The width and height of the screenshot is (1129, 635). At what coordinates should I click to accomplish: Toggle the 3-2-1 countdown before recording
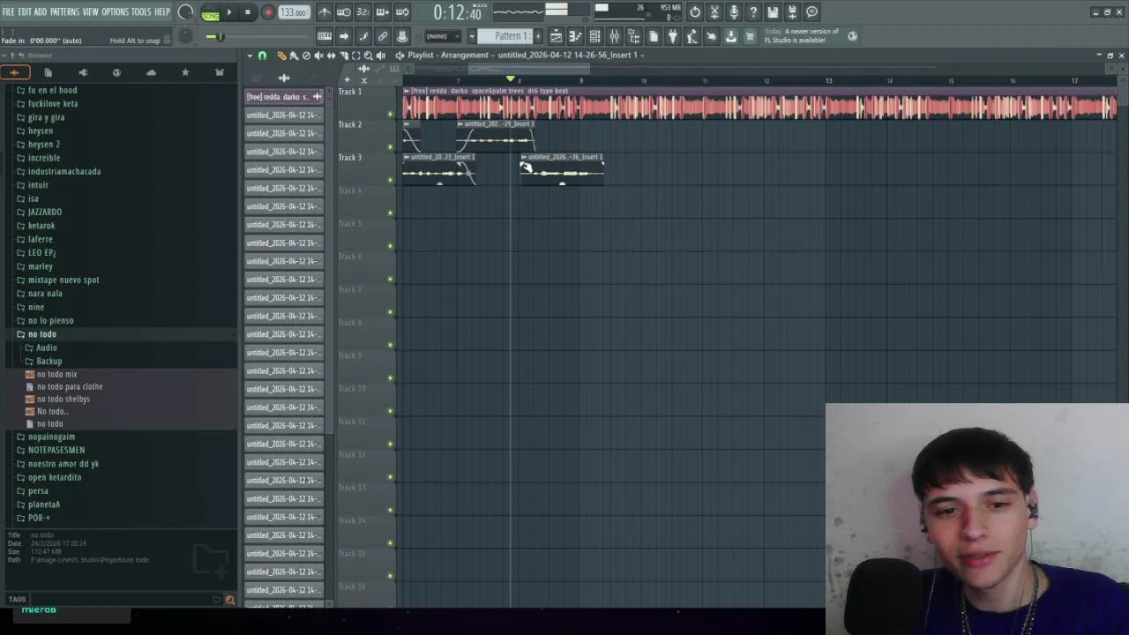pos(363,12)
